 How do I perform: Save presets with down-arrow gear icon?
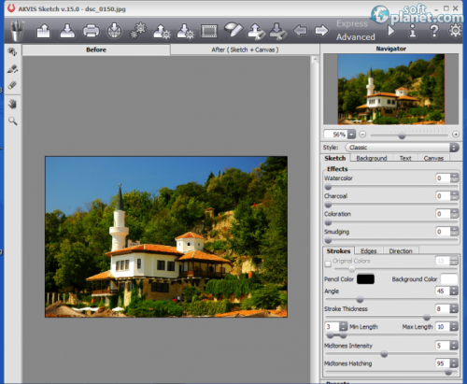pyautogui.click(x=185, y=31)
